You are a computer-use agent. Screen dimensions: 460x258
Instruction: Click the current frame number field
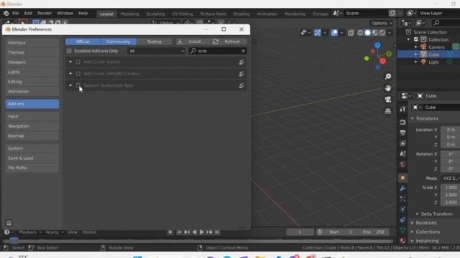300,232
